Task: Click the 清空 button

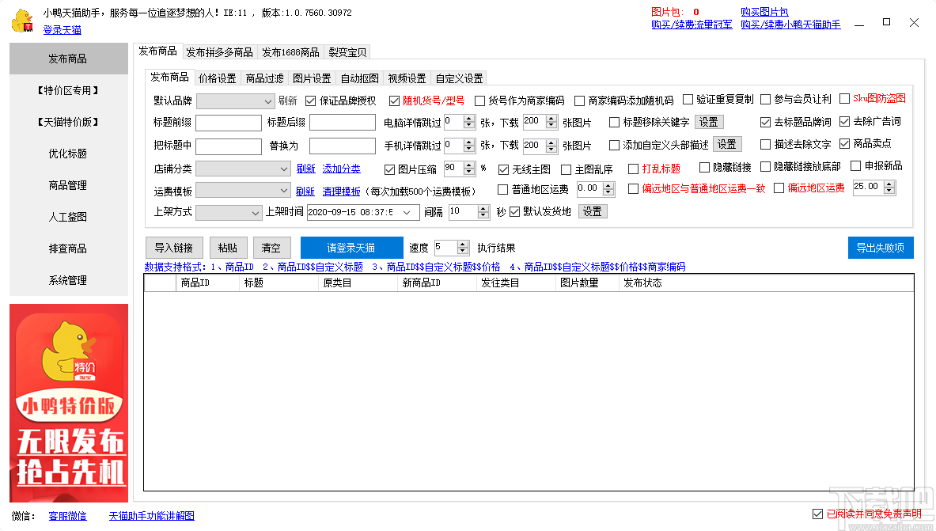Action: coord(271,247)
